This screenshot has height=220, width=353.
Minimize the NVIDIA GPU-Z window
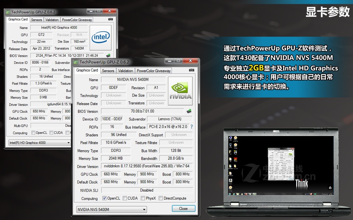coord(170,60)
